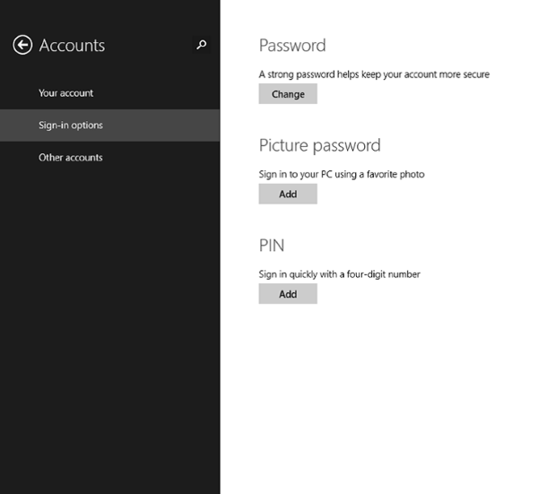Click Change to update the password
The height and width of the screenshot is (494, 538).
point(288,94)
